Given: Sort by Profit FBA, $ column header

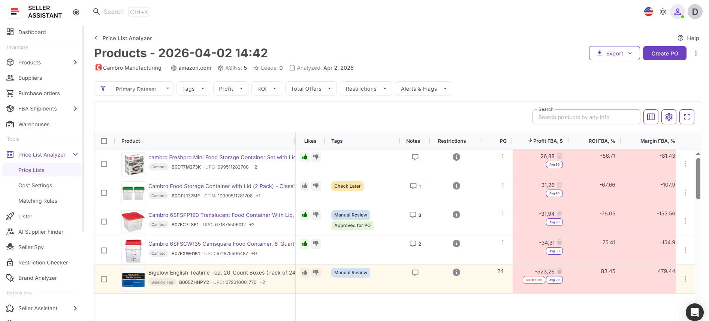Looking at the screenshot, I should click(x=545, y=141).
